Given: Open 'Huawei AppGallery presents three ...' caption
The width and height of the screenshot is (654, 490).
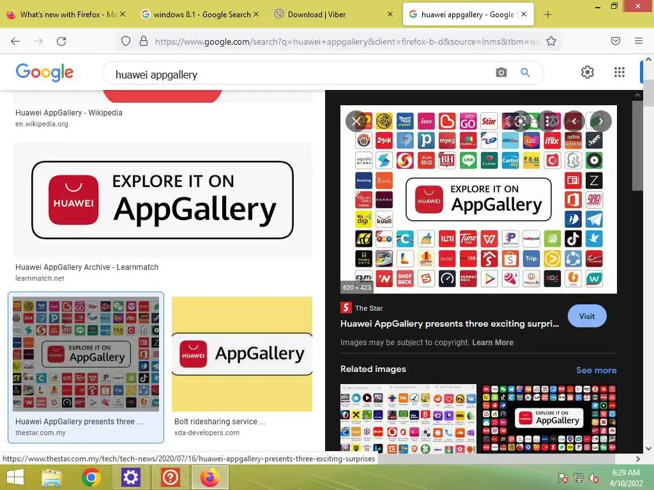Looking at the screenshot, I should [79, 422].
